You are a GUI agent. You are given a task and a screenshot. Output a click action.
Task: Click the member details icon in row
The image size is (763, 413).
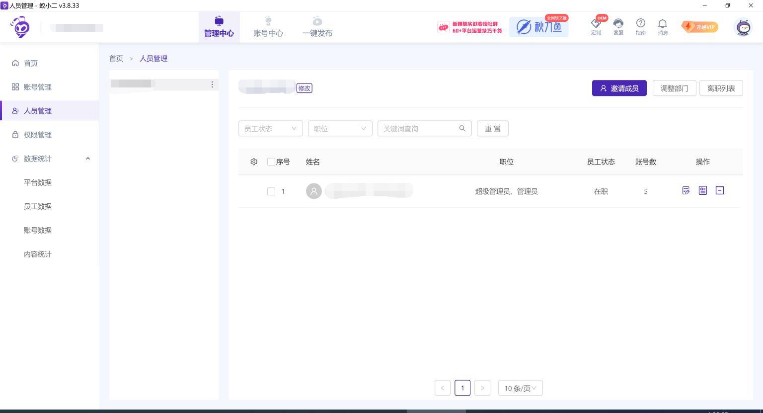click(x=703, y=190)
